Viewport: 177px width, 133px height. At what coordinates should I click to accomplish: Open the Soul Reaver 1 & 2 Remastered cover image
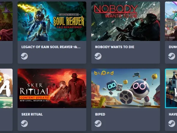(52, 21)
